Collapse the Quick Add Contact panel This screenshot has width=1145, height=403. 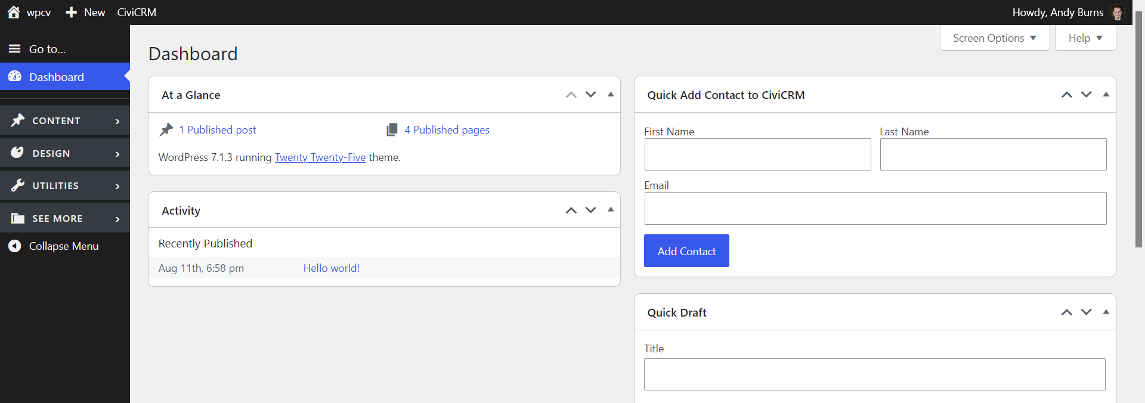click(1106, 94)
